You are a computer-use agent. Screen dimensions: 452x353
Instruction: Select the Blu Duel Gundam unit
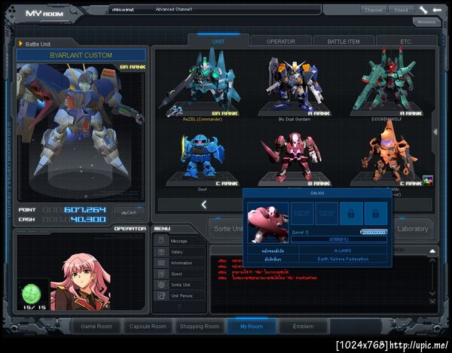[x=294, y=87]
